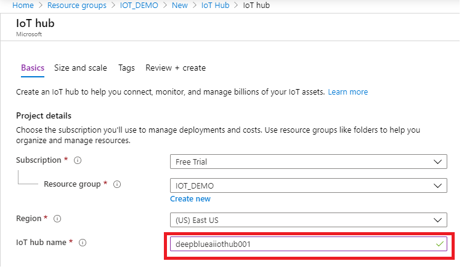Focus the IoT hub name input field
Viewport: 467px width, 277px height.
(x=308, y=244)
